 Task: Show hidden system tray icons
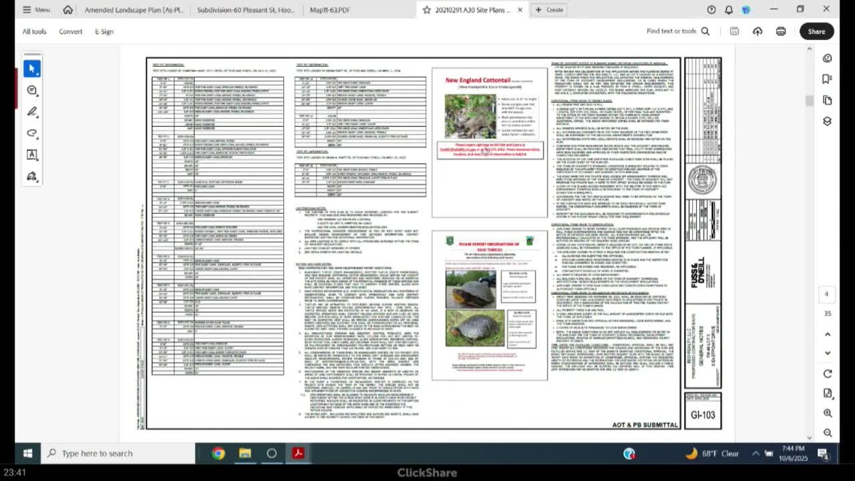[756, 454]
